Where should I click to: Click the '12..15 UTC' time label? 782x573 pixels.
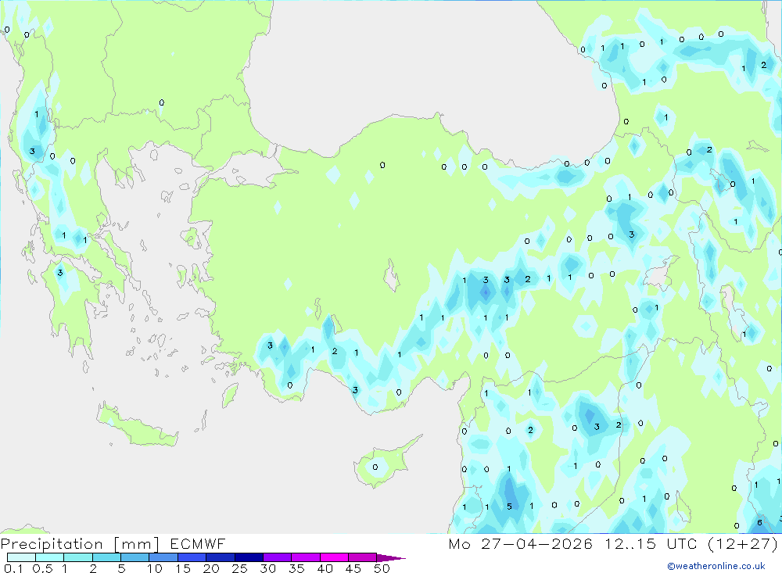651,543
